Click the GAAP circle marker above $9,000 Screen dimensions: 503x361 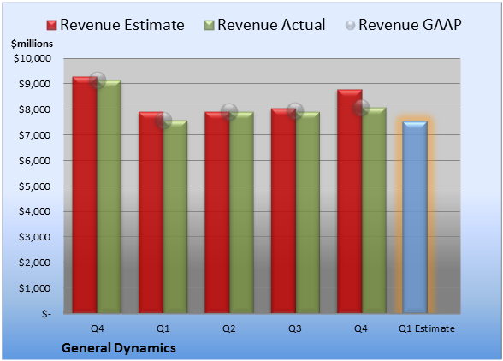(98, 80)
